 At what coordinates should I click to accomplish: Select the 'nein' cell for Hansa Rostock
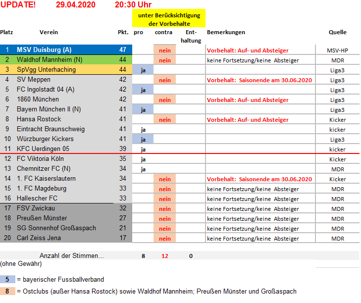pos(165,119)
